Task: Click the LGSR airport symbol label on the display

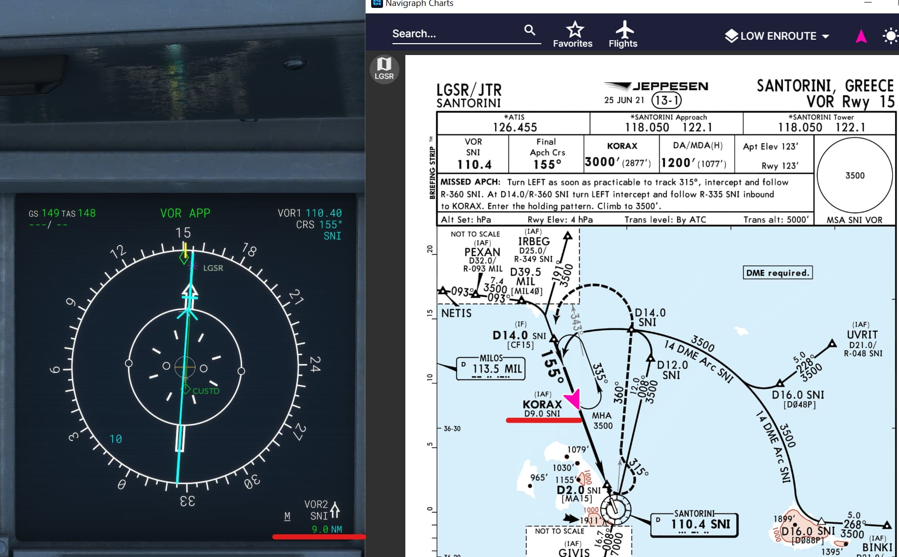Action: [x=213, y=268]
